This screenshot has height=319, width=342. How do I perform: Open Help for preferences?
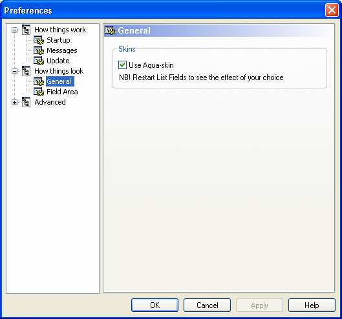[312, 305]
